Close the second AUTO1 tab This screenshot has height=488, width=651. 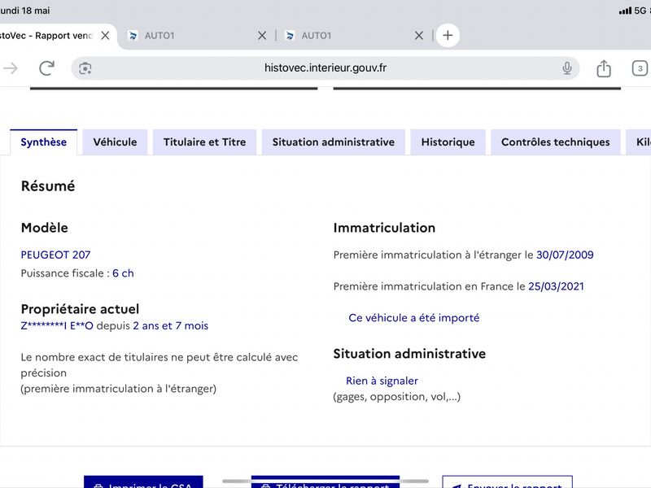(419, 36)
